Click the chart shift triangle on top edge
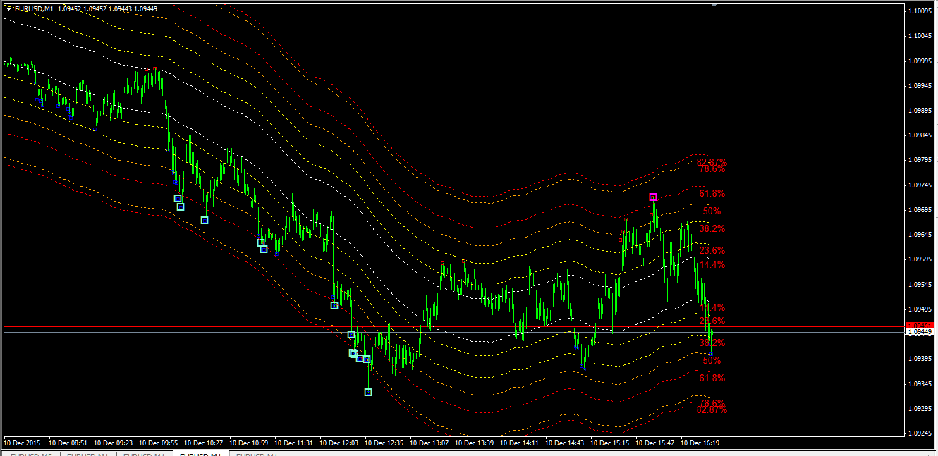The image size is (938, 456). tap(714, 5)
